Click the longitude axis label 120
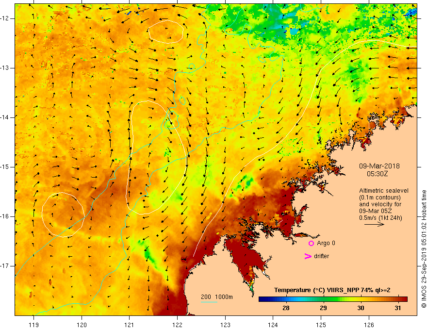Image resolution: width=427 pixels, height=330 pixels. (82, 325)
